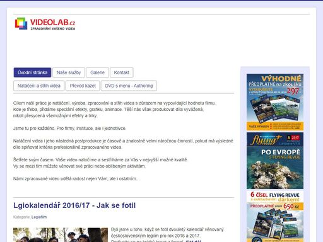Open article heading Lgiokalendář 2016/17
This screenshot has height=242, width=323.
[74, 205]
